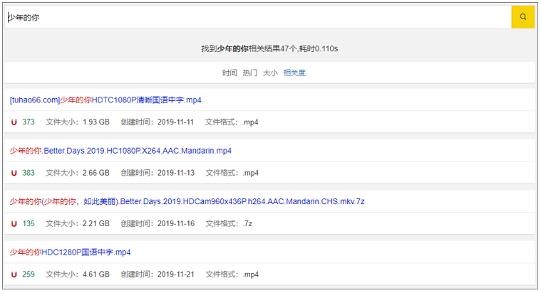Open the HDCam960x436P mkv.7z result link
Image resolution: width=541 pixels, height=293 pixels.
[x=187, y=201]
